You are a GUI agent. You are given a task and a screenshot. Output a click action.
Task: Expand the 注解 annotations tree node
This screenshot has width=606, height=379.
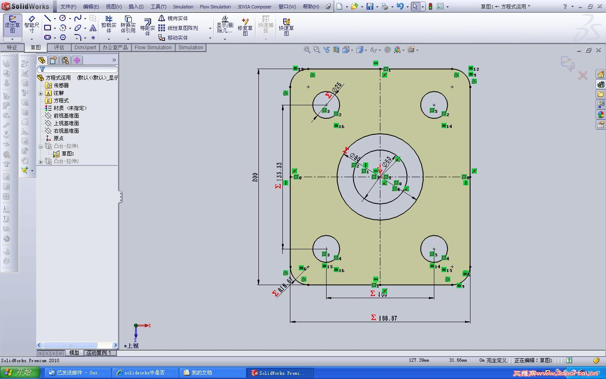point(41,93)
